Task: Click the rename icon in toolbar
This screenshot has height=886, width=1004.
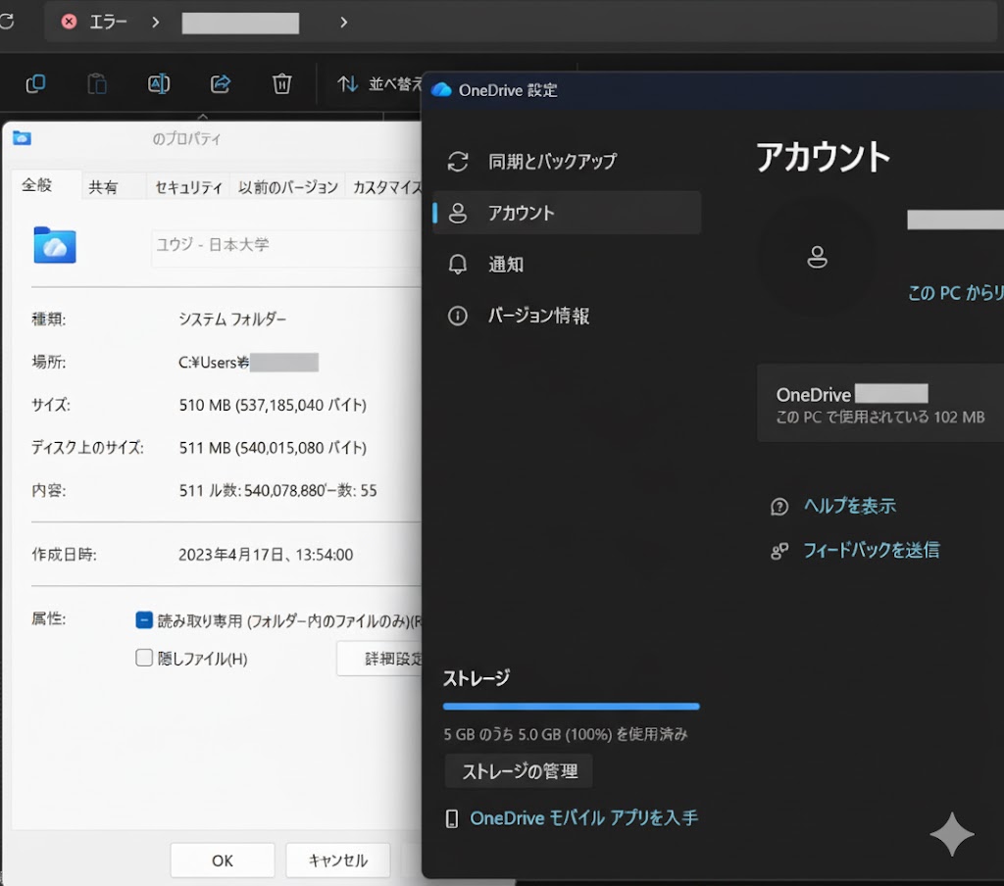Action: tap(159, 84)
